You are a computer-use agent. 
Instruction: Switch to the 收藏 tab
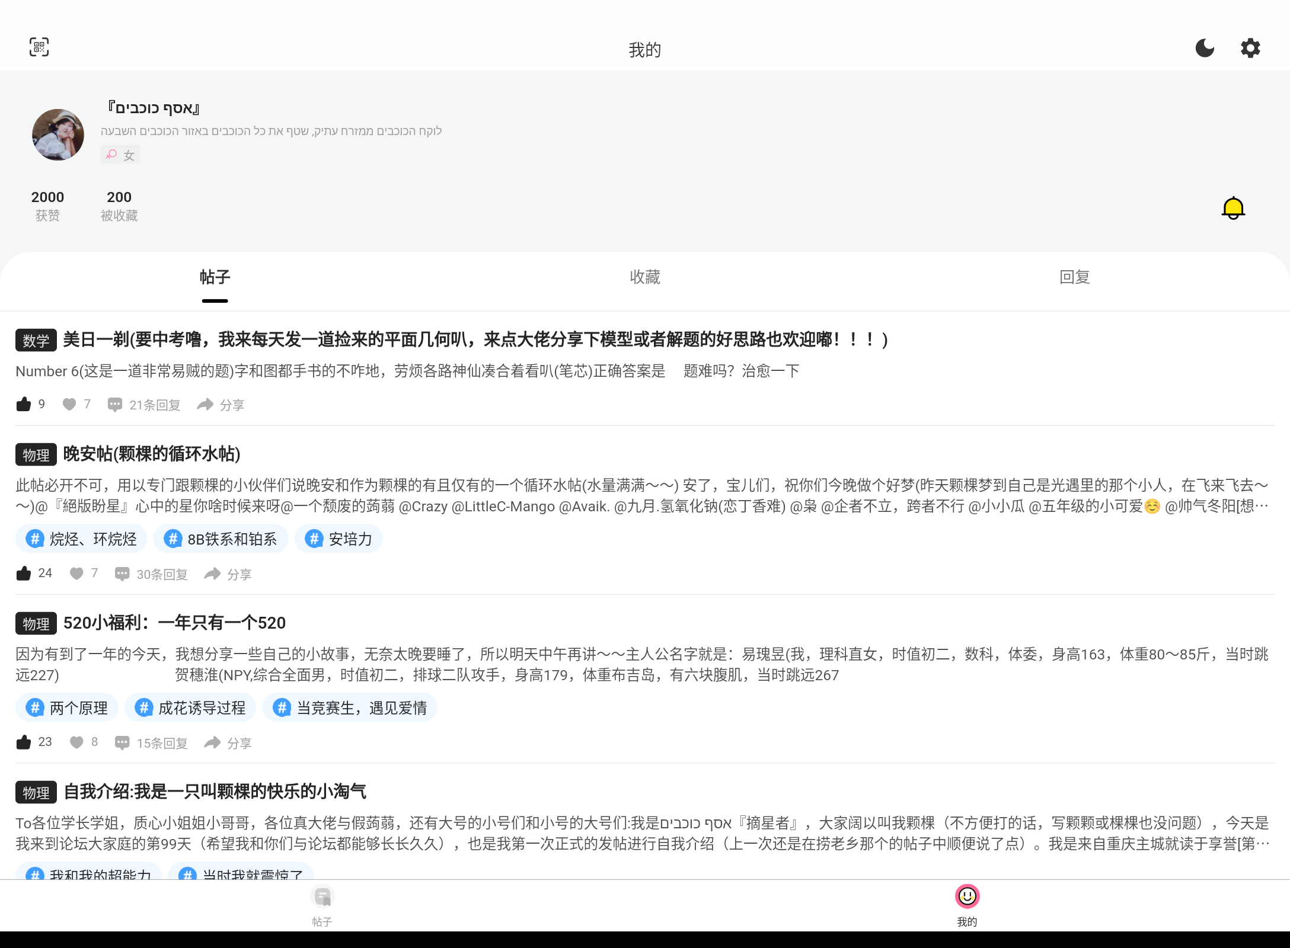pos(645,277)
